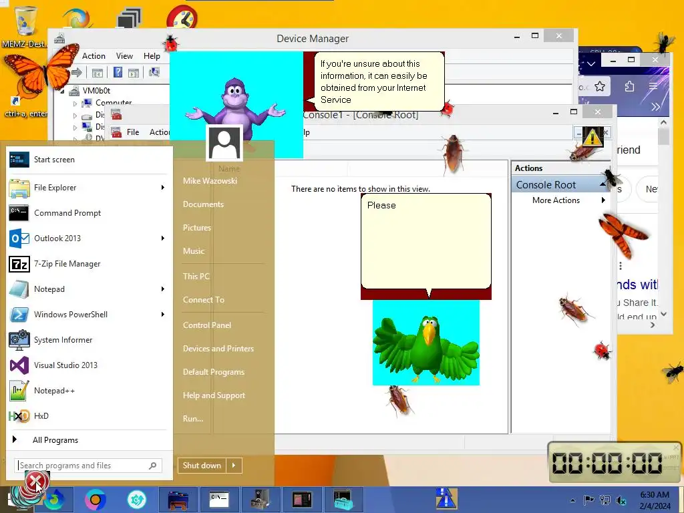Collapse Console Root actions section arrow

click(x=603, y=185)
